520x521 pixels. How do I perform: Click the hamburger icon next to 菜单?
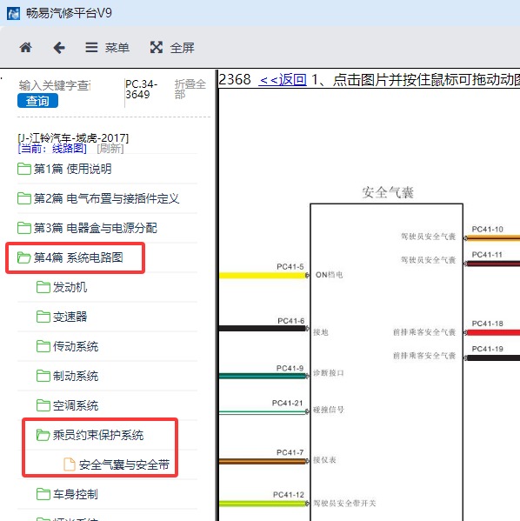pos(91,48)
